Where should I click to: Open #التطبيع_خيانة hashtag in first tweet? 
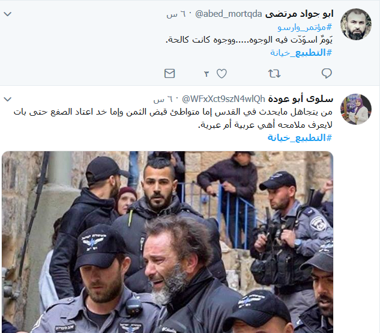tap(301, 53)
